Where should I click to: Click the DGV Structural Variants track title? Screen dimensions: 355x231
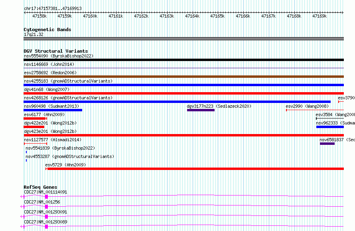(56, 51)
